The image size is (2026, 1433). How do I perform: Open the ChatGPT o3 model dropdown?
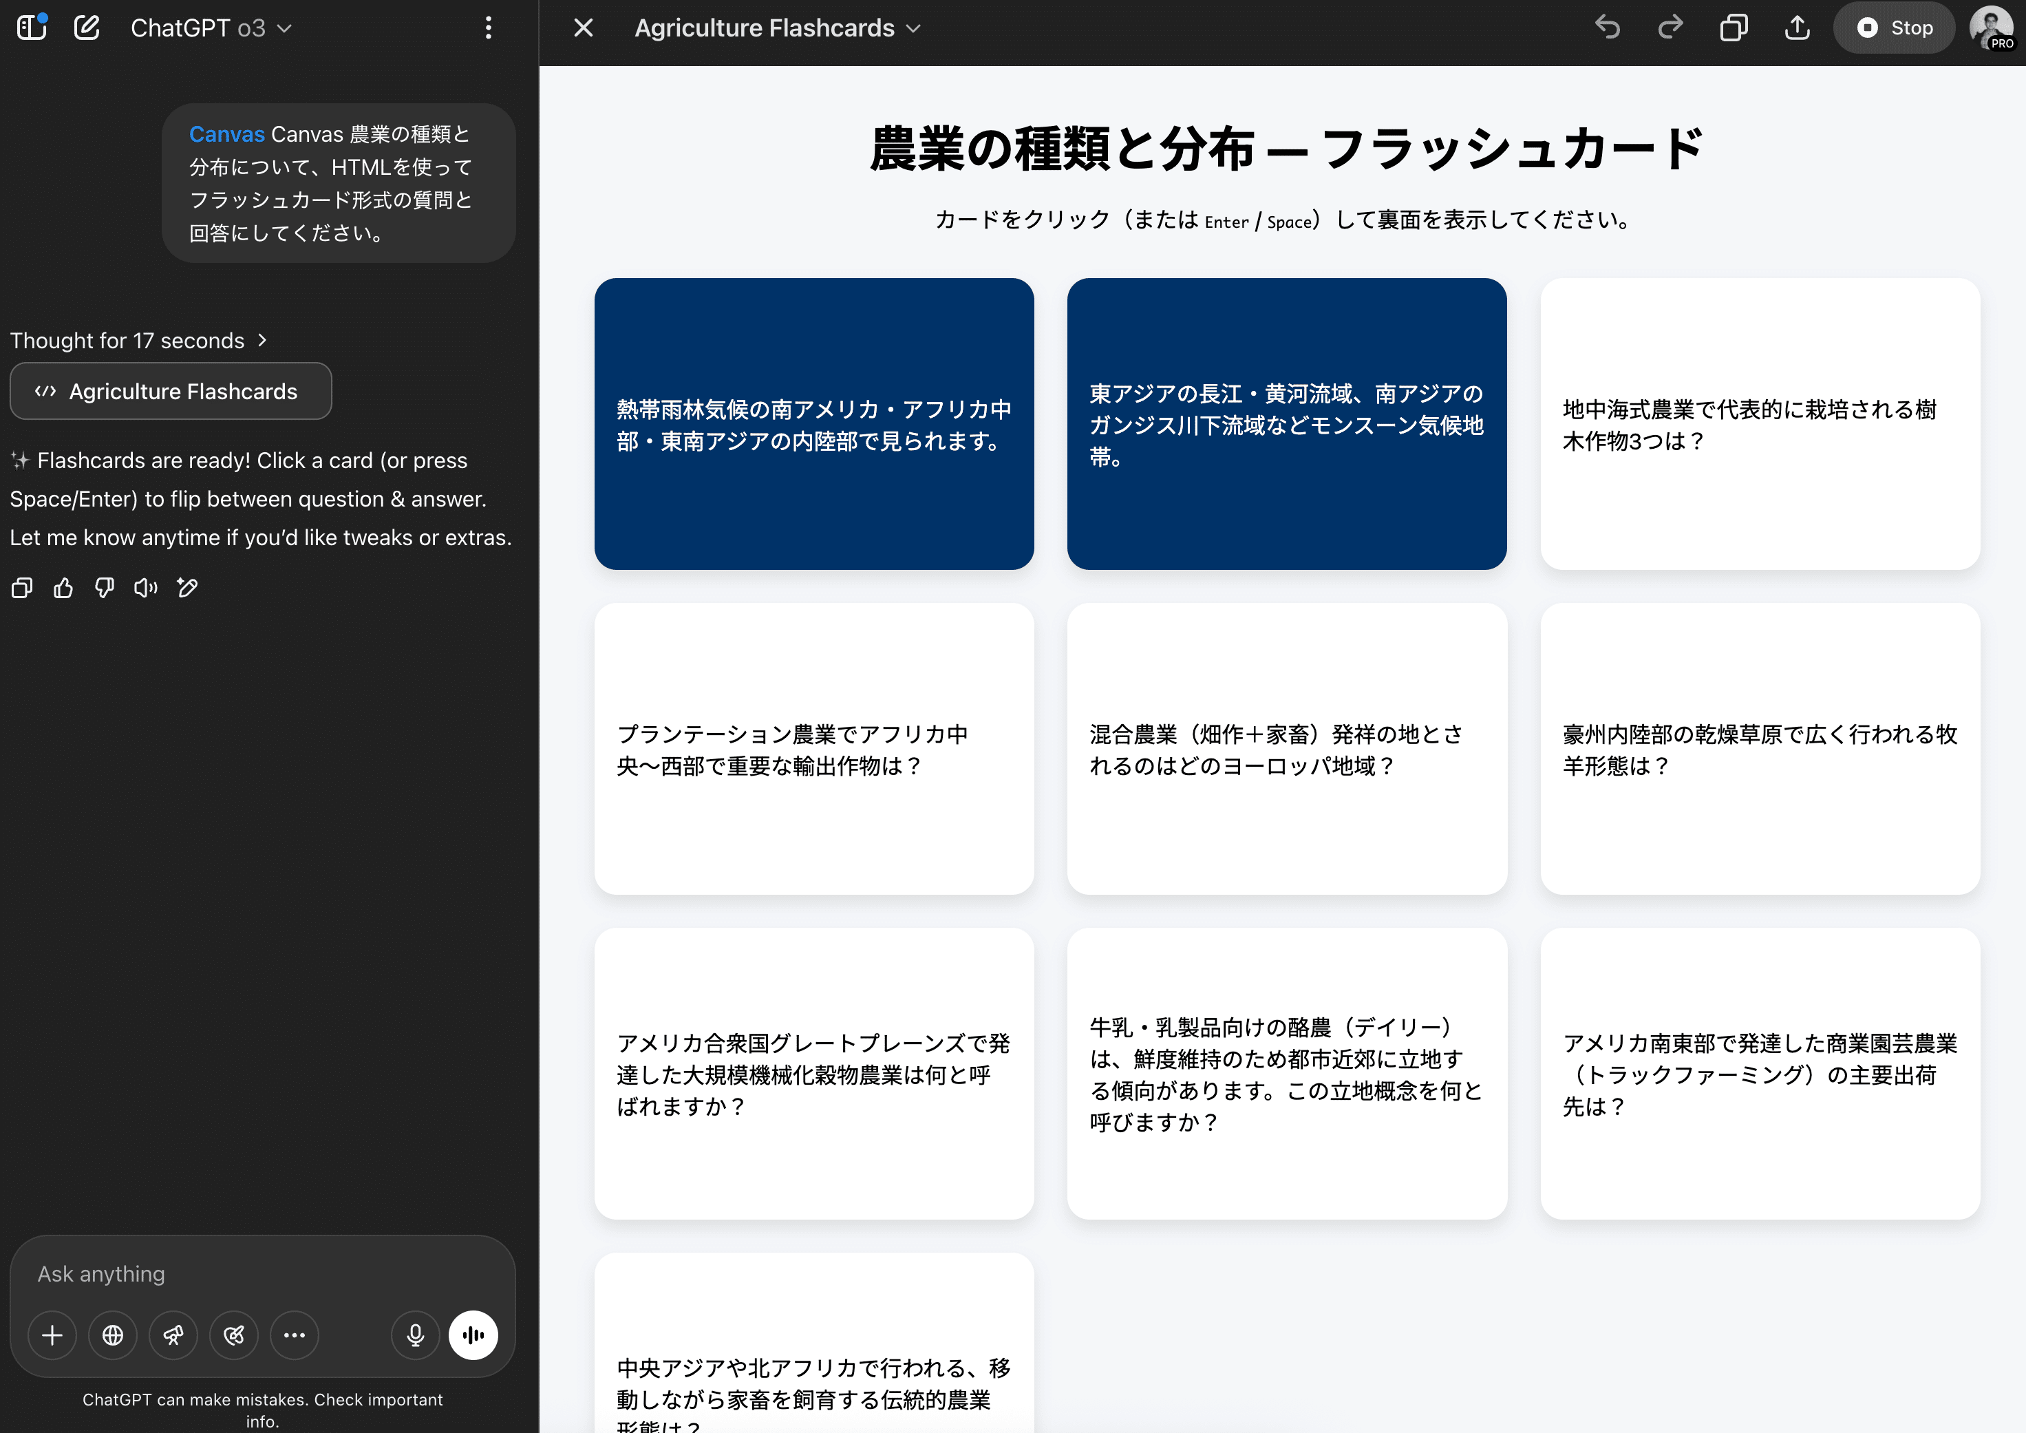click(x=211, y=28)
